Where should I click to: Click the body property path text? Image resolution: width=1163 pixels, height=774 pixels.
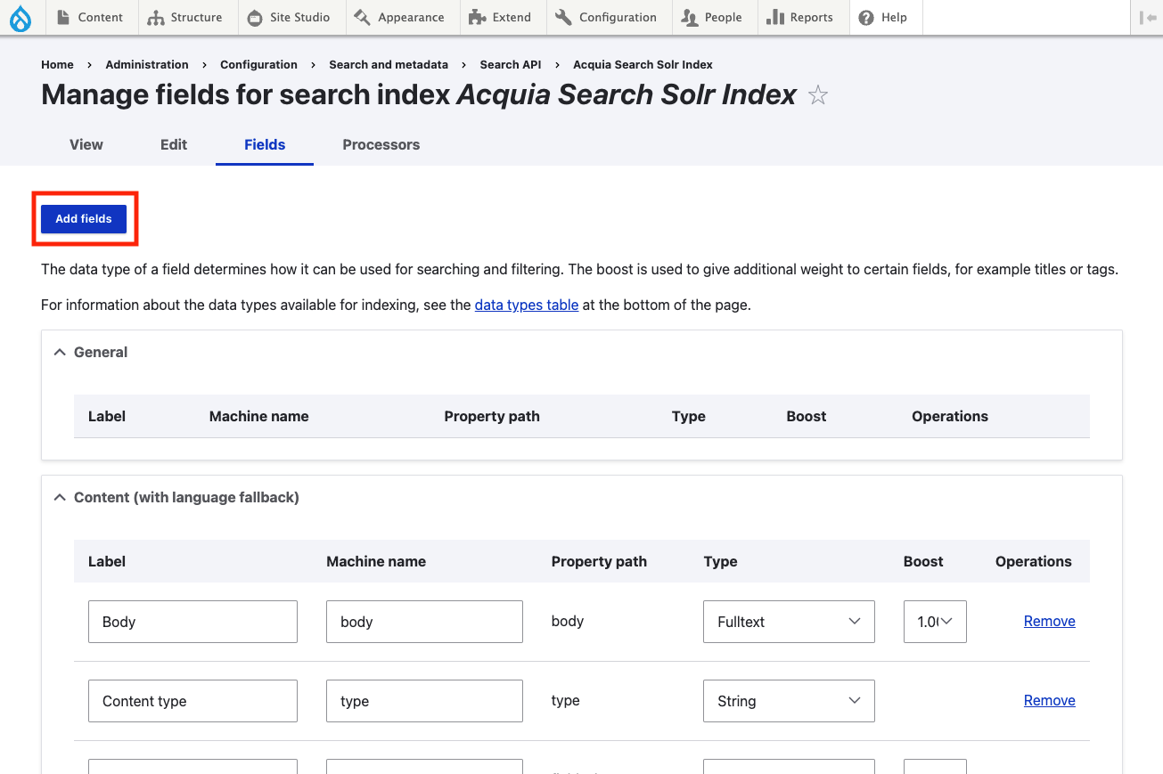click(x=568, y=621)
